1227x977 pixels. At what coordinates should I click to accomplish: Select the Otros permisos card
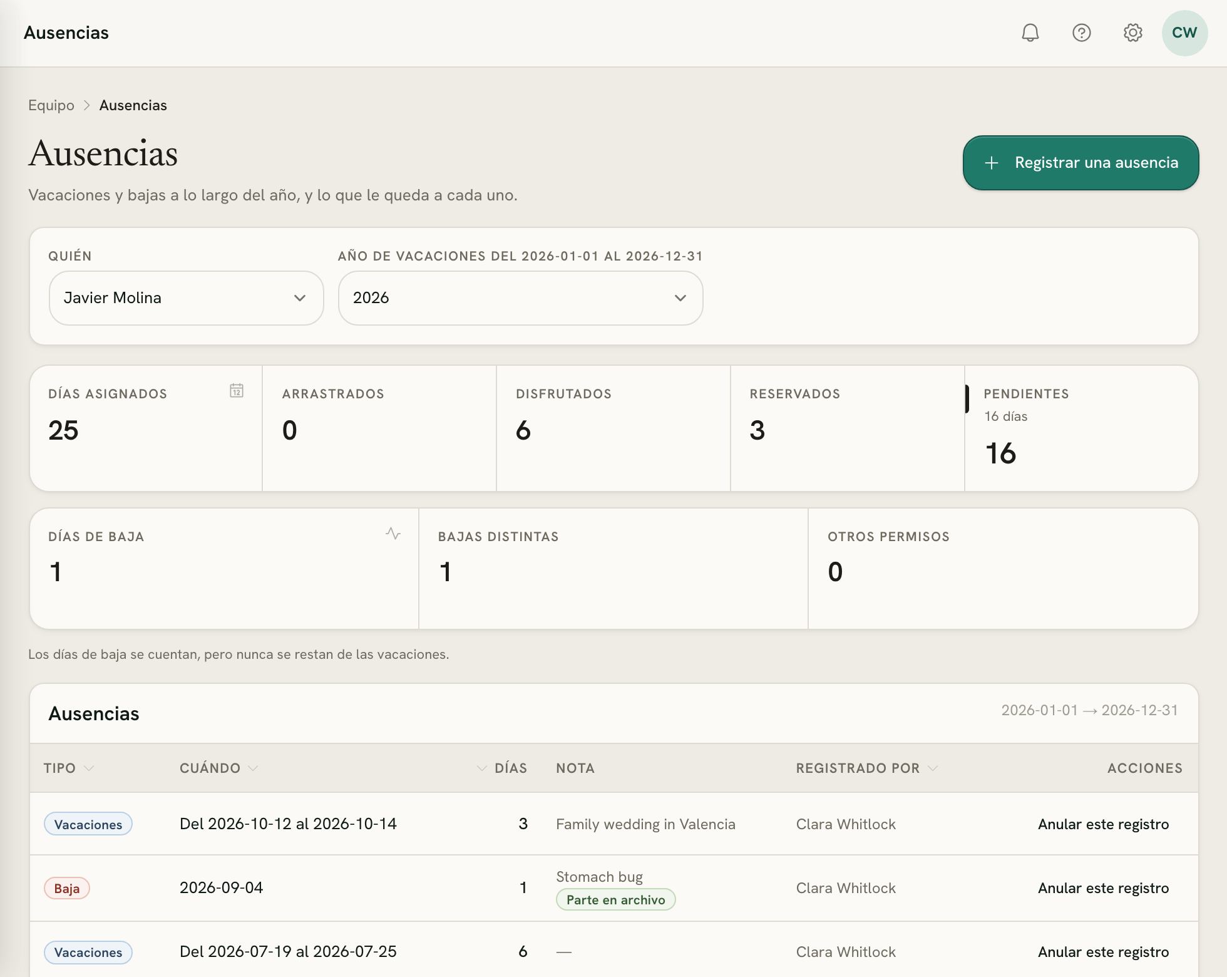pos(1003,569)
